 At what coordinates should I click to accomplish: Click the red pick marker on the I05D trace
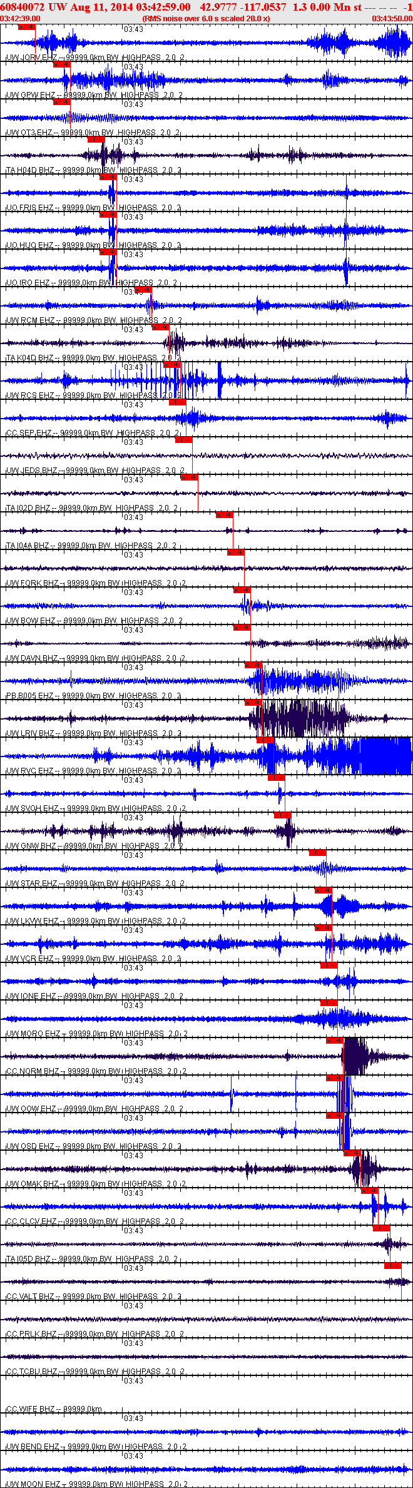(381, 1228)
